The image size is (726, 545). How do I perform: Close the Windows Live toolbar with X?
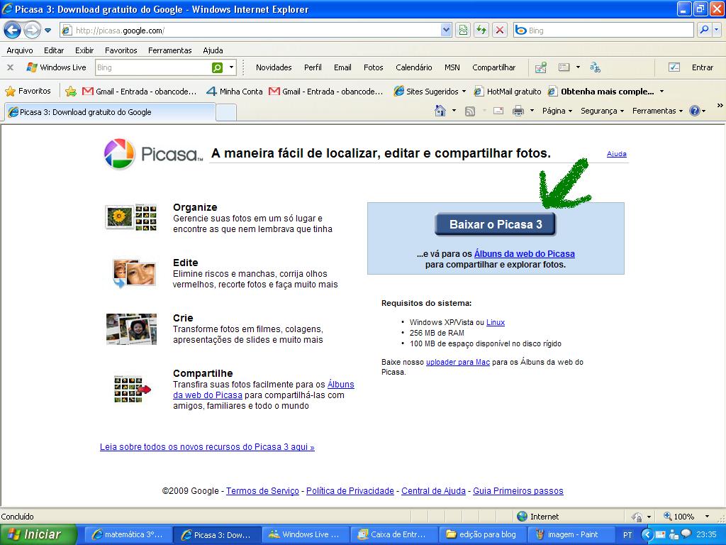click(10, 67)
